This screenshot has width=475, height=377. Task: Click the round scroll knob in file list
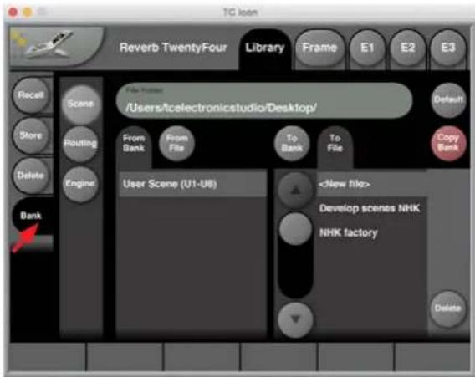(295, 228)
